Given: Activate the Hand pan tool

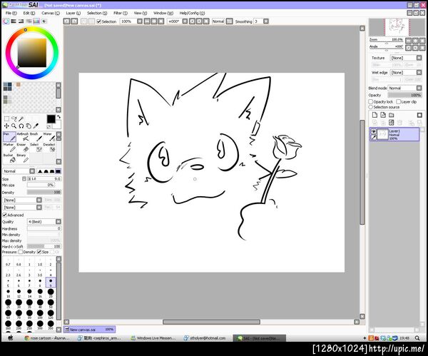Looking at the screenshot, I should [x=29, y=126].
